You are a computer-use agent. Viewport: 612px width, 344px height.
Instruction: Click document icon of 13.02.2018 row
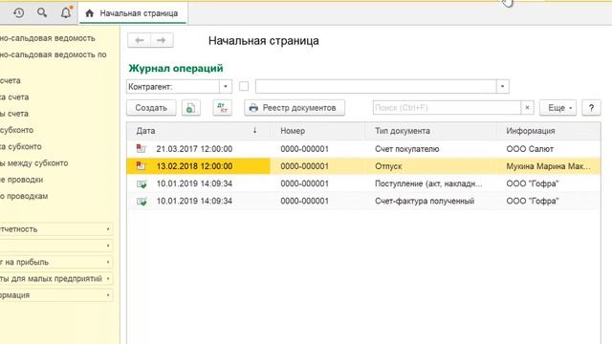(x=141, y=166)
